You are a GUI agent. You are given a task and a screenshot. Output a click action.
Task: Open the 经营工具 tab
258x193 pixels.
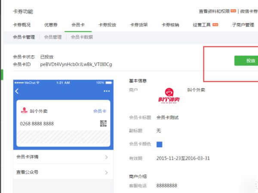tap(203, 25)
